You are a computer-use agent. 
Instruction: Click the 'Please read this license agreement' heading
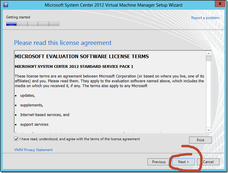click(x=63, y=43)
